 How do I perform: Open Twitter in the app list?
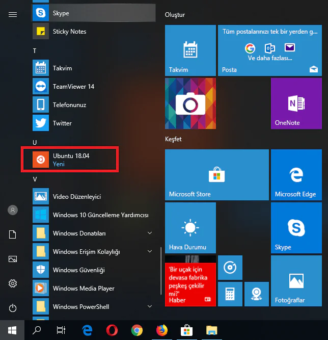pyautogui.click(x=62, y=123)
